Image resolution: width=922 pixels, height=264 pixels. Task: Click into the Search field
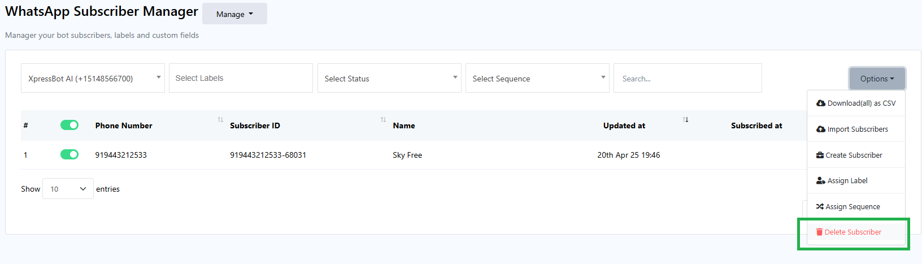(x=687, y=79)
